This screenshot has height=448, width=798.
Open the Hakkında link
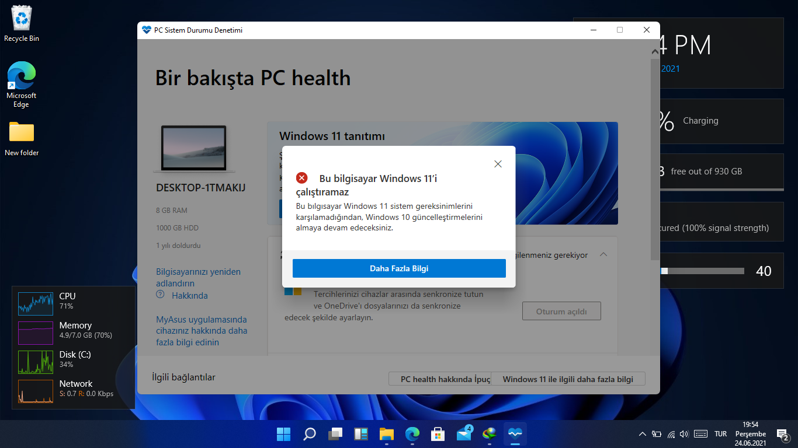pyautogui.click(x=190, y=296)
